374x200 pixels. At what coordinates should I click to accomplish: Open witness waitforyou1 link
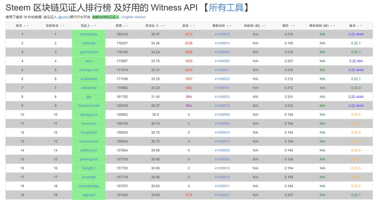[89, 150]
